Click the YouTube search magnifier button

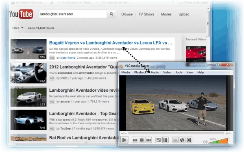click(x=111, y=14)
